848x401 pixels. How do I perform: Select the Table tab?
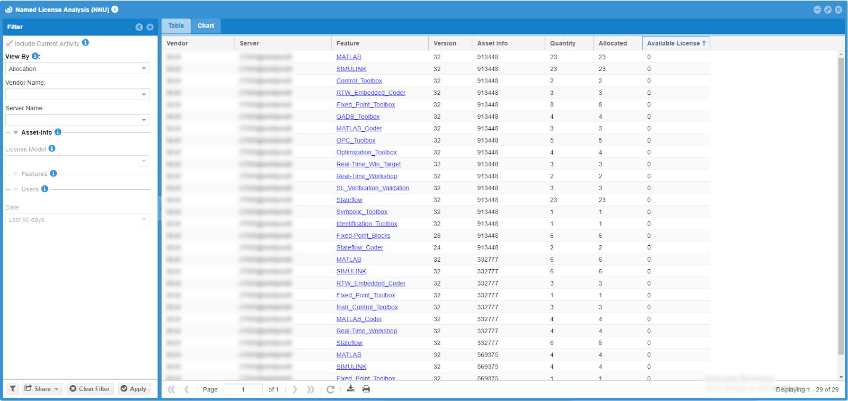coord(176,26)
